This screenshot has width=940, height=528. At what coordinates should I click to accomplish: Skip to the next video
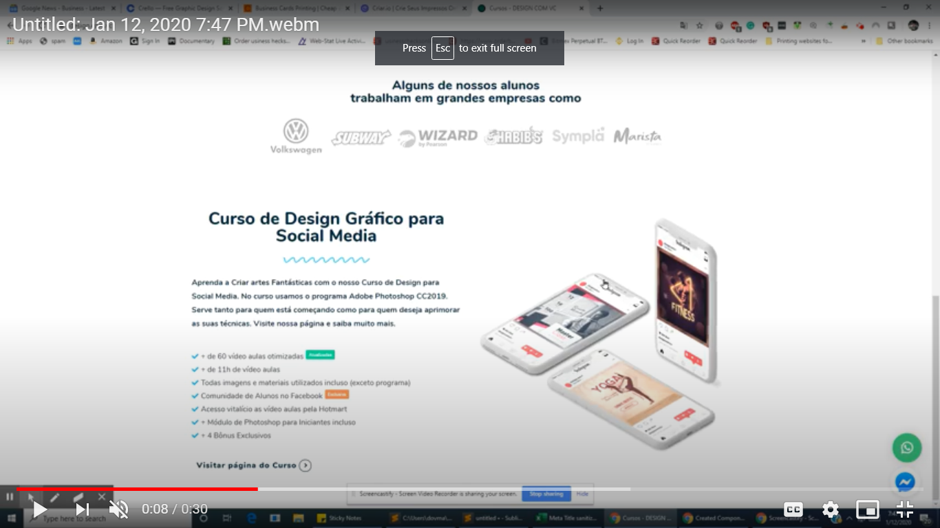click(82, 509)
